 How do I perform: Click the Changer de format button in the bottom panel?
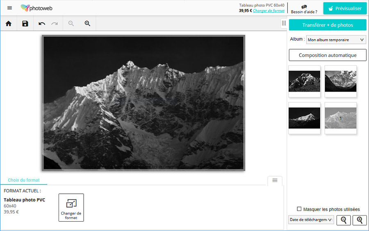point(71,208)
